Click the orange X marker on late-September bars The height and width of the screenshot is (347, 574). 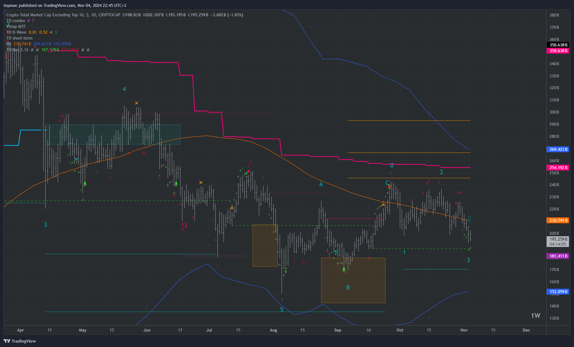click(x=383, y=205)
